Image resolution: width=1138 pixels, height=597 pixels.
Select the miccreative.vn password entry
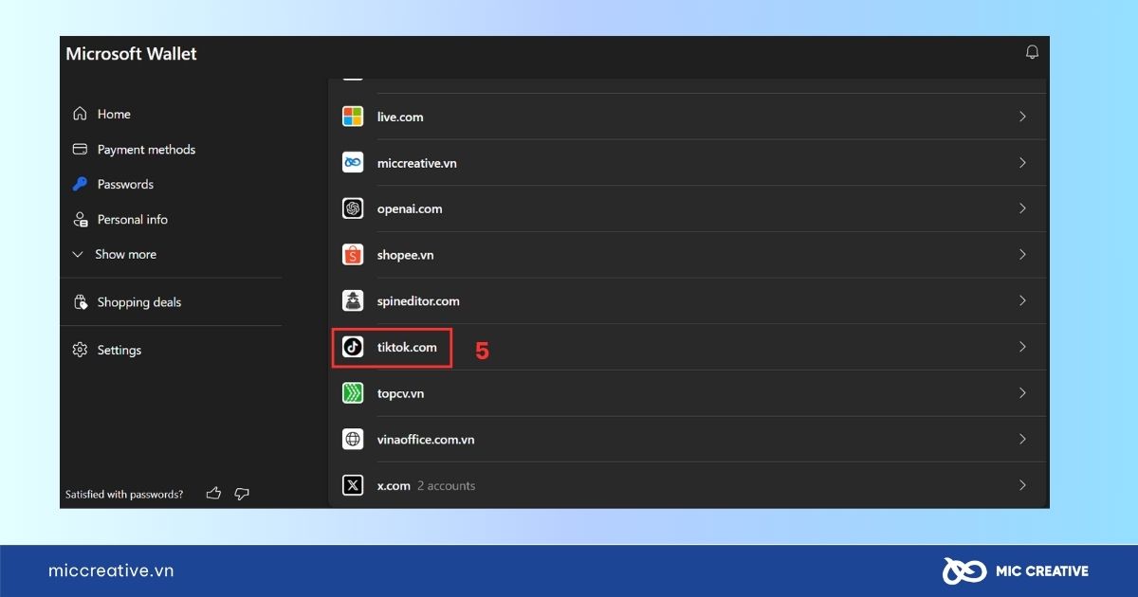688,163
